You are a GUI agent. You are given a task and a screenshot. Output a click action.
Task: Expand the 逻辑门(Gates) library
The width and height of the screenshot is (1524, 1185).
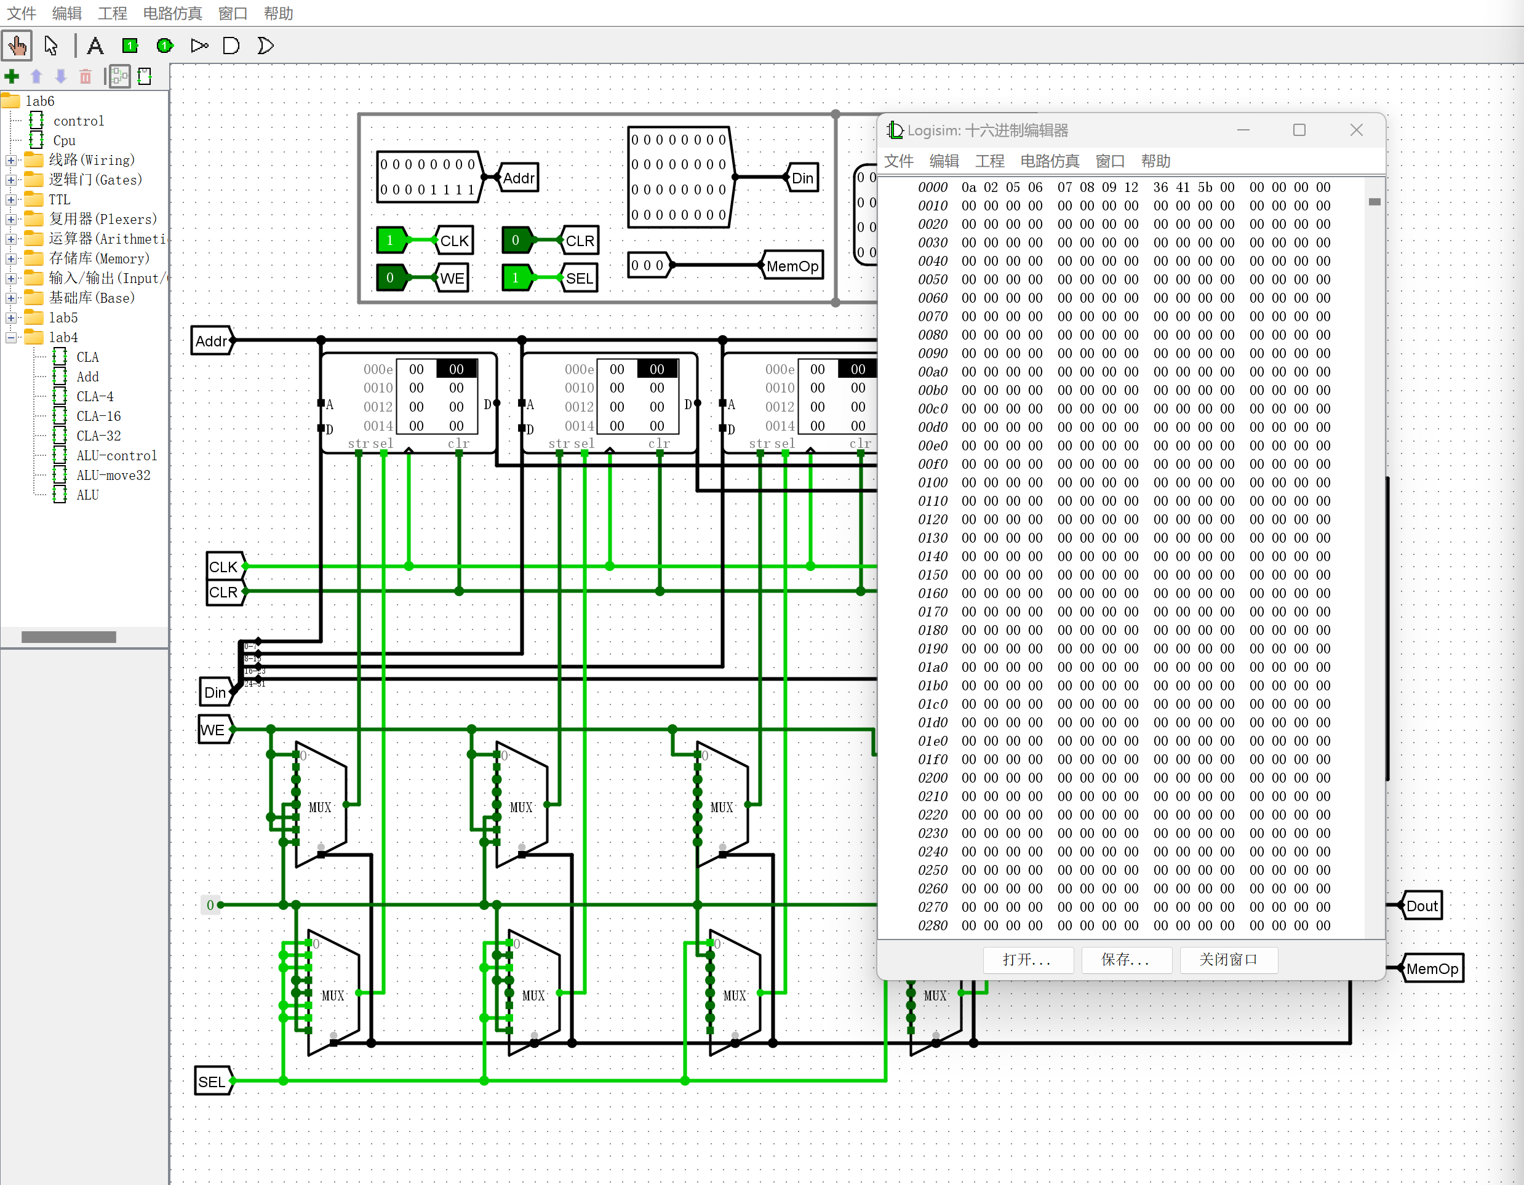pyautogui.click(x=10, y=180)
